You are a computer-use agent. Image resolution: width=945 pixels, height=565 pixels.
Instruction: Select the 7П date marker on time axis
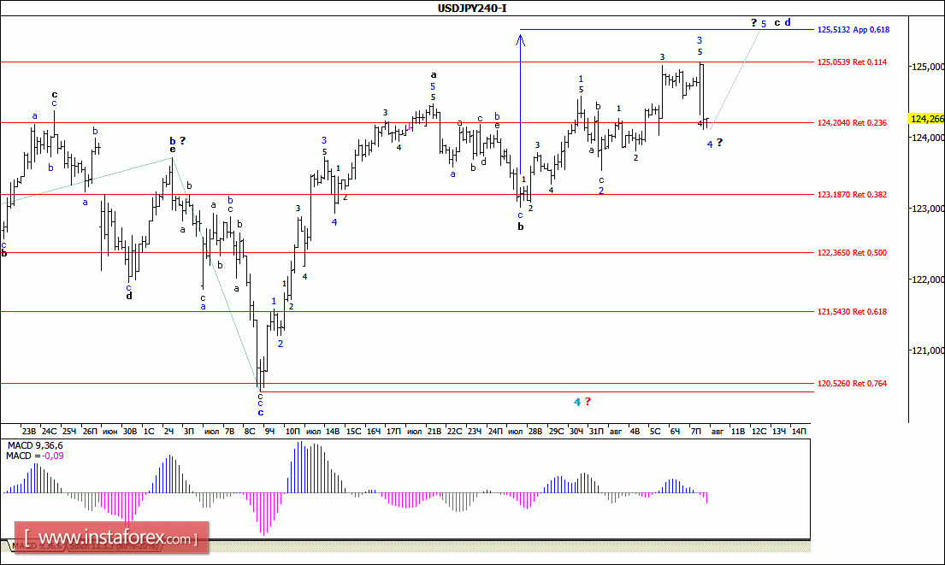695,432
